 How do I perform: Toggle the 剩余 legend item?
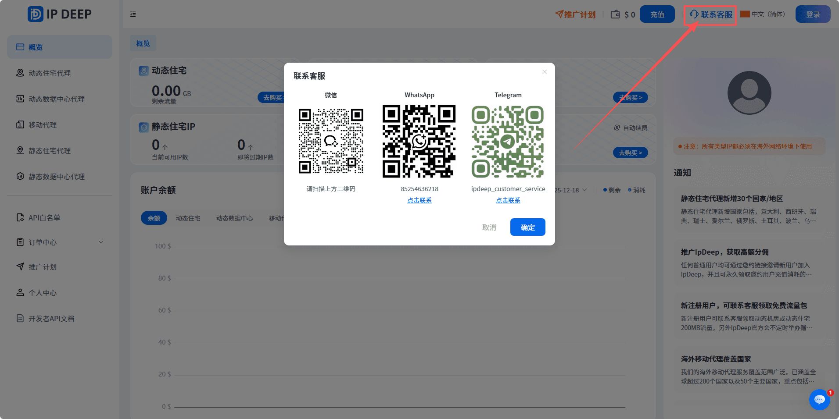[x=612, y=190]
